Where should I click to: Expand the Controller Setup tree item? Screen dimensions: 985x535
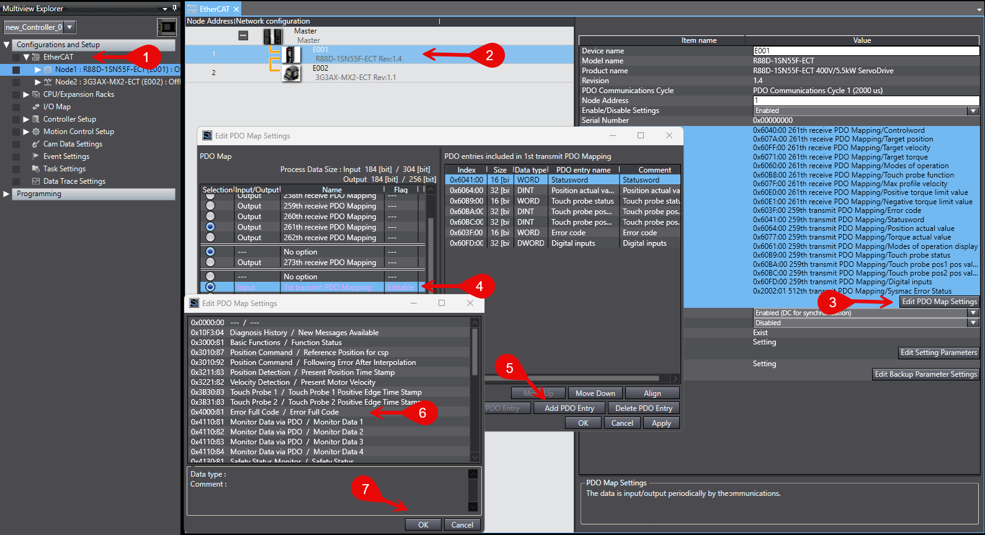pyautogui.click(x=26, y=119)
